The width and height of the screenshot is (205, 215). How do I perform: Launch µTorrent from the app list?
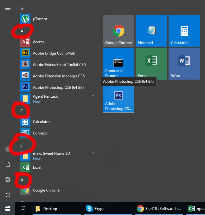[58, 19]
